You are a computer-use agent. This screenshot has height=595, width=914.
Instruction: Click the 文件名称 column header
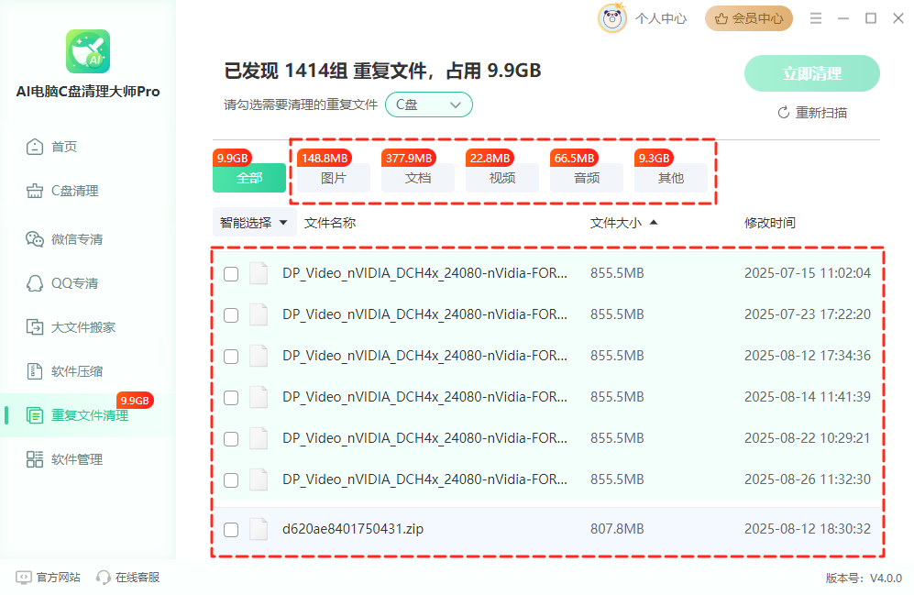click(x=330, y=223)
